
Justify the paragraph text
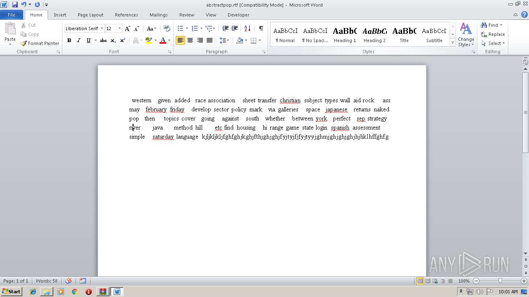(x=210, y=40)
